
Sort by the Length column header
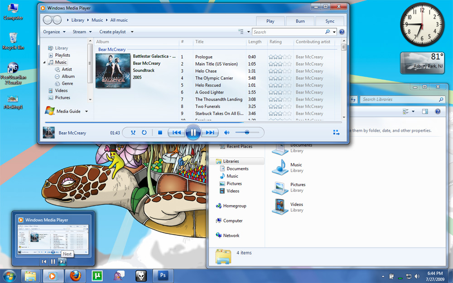(x=255, y=42)
